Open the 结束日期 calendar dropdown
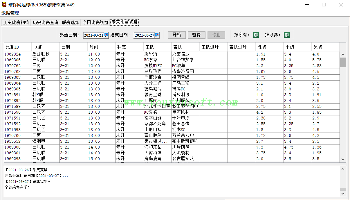Viewport: 350px width, 200px height. point(157,35)
